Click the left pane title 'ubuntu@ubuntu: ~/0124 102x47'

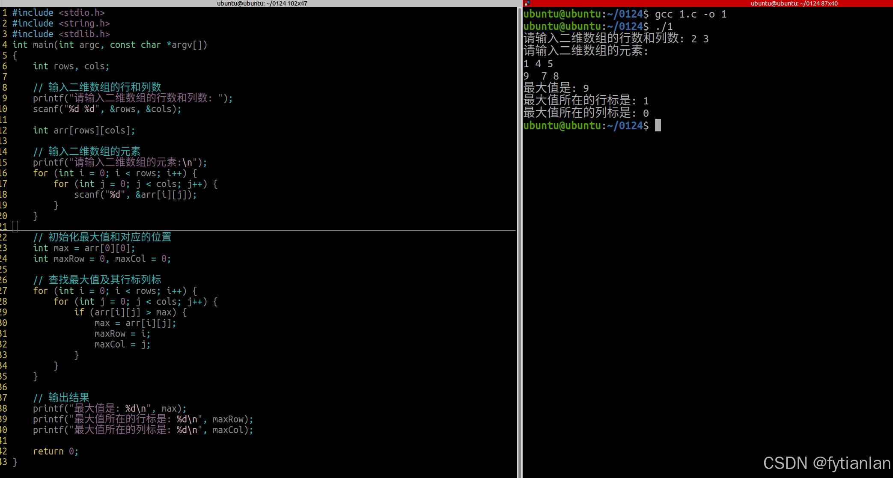[x=262, y=3]
